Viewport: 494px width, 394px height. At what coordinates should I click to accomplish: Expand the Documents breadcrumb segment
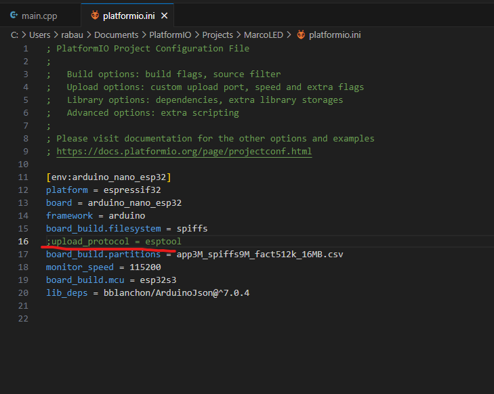coord(116,35)
